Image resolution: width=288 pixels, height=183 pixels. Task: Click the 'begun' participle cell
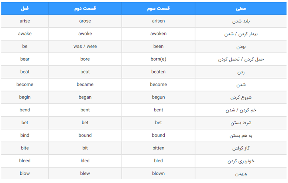click(x=158, y=97)
